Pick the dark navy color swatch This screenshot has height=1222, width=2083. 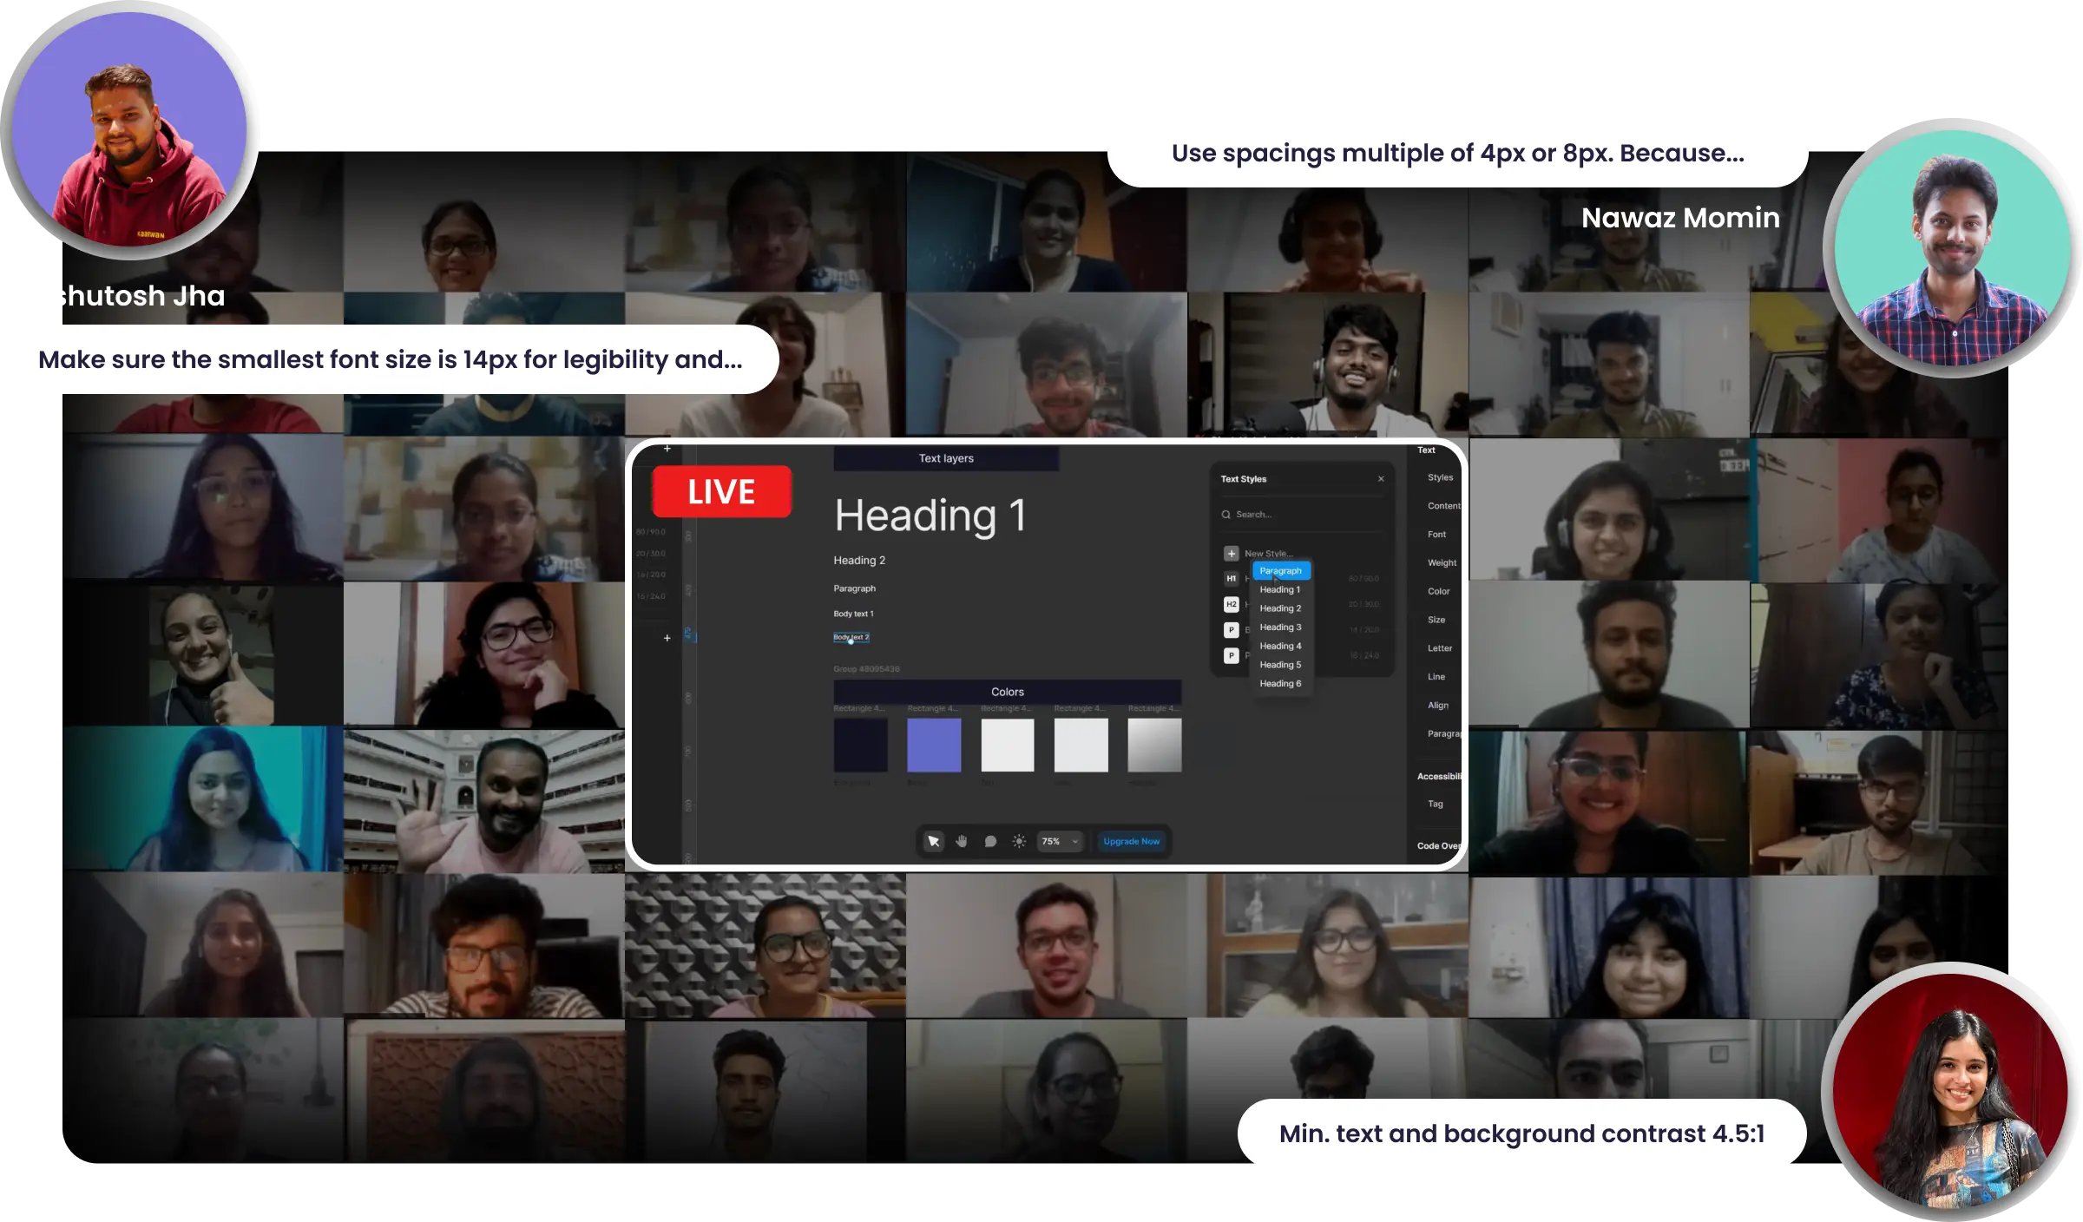(860, 745)
